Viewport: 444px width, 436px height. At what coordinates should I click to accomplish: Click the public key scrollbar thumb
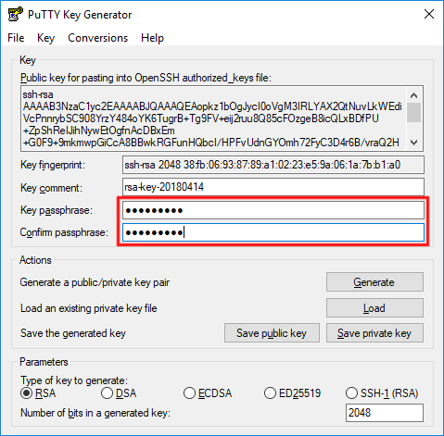(414, 113)
